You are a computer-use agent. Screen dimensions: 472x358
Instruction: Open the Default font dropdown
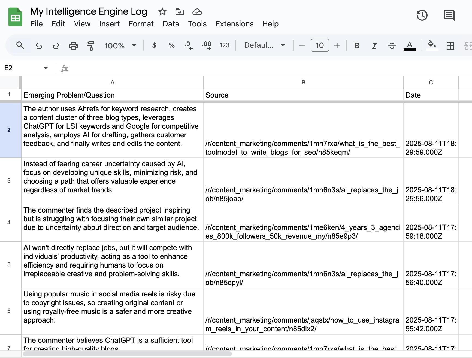(x=265, y=45)
